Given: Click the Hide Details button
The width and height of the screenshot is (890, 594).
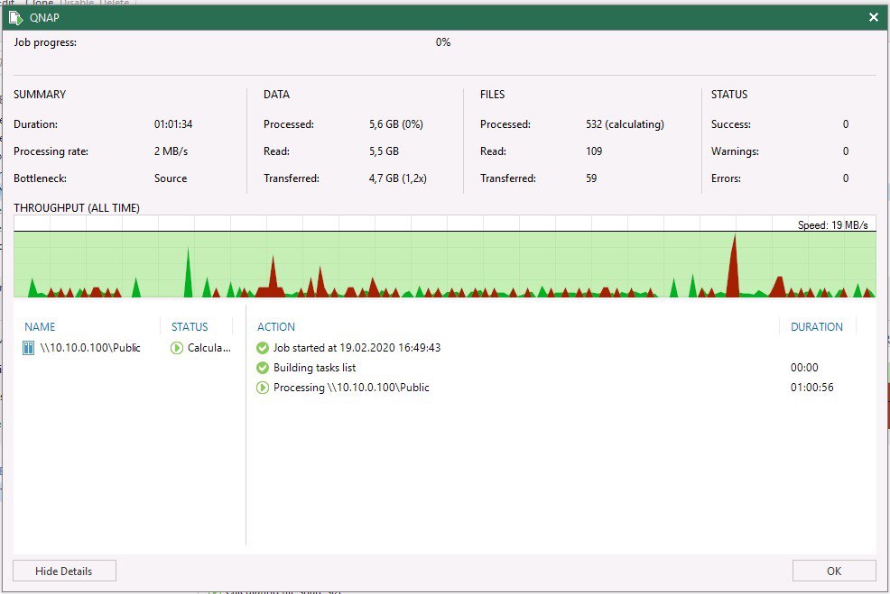Looking at the screenshot, I should [64, 571].
